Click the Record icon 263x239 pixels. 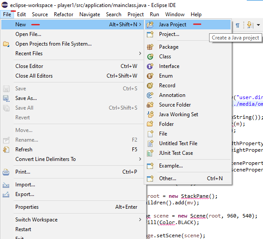(150, 86)
